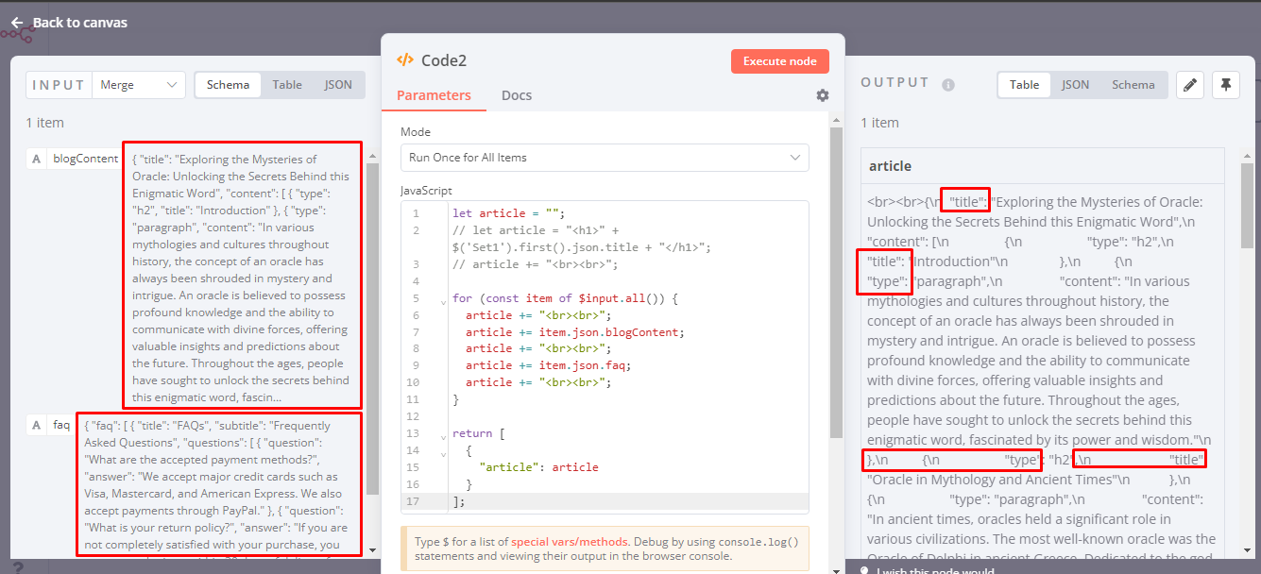Click the INPUT panel heading
1261x574 pixels.
click(59, 85)
